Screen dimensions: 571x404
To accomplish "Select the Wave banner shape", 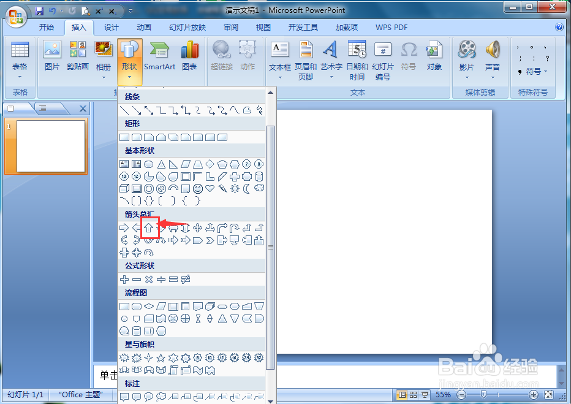I will coord(198,370).
